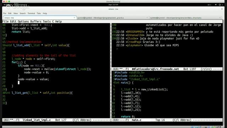
Task: Click the clock showing mar 22:59
Action: click(x=113, y=5)
